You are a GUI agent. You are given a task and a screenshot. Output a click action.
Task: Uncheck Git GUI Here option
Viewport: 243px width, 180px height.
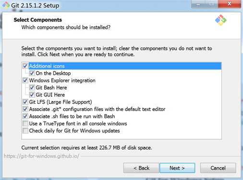(x=32, y=95)
